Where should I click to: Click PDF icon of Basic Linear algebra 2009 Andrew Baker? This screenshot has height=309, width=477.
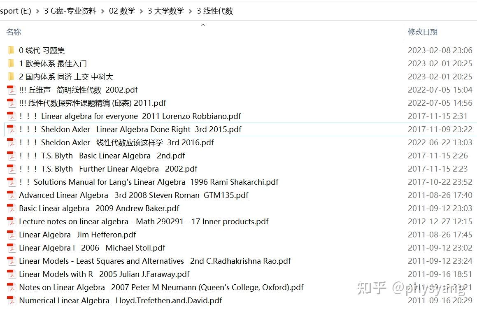coord(11,208)
